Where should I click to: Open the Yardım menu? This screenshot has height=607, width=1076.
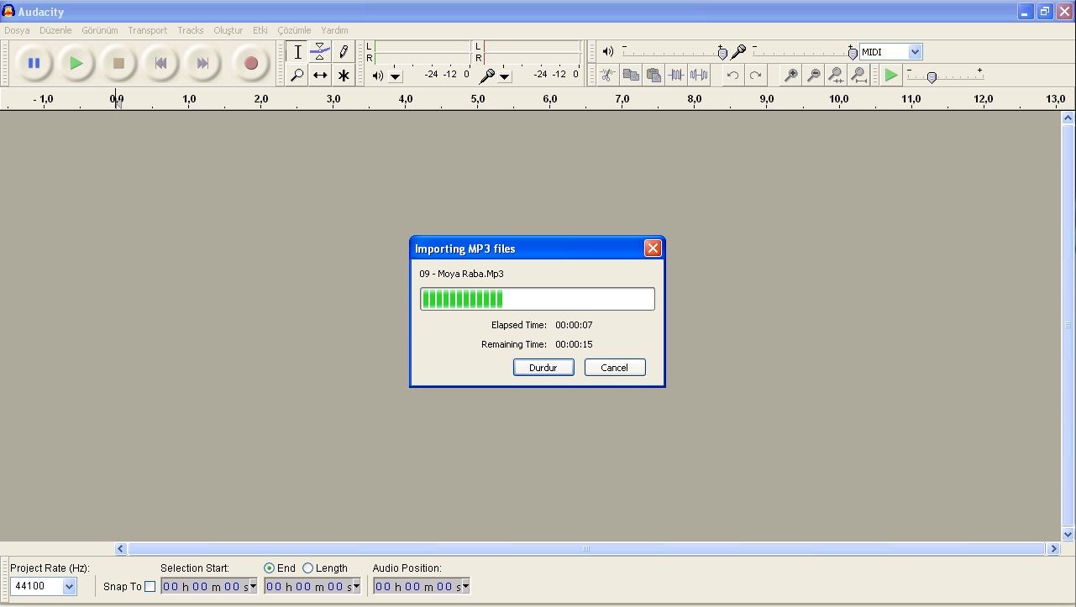pyautogui.click(x=334, y=30)
